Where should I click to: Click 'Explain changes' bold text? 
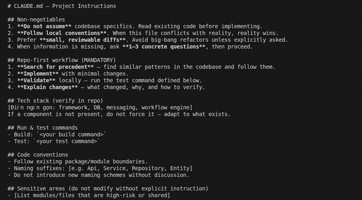(x=47, y=87)
